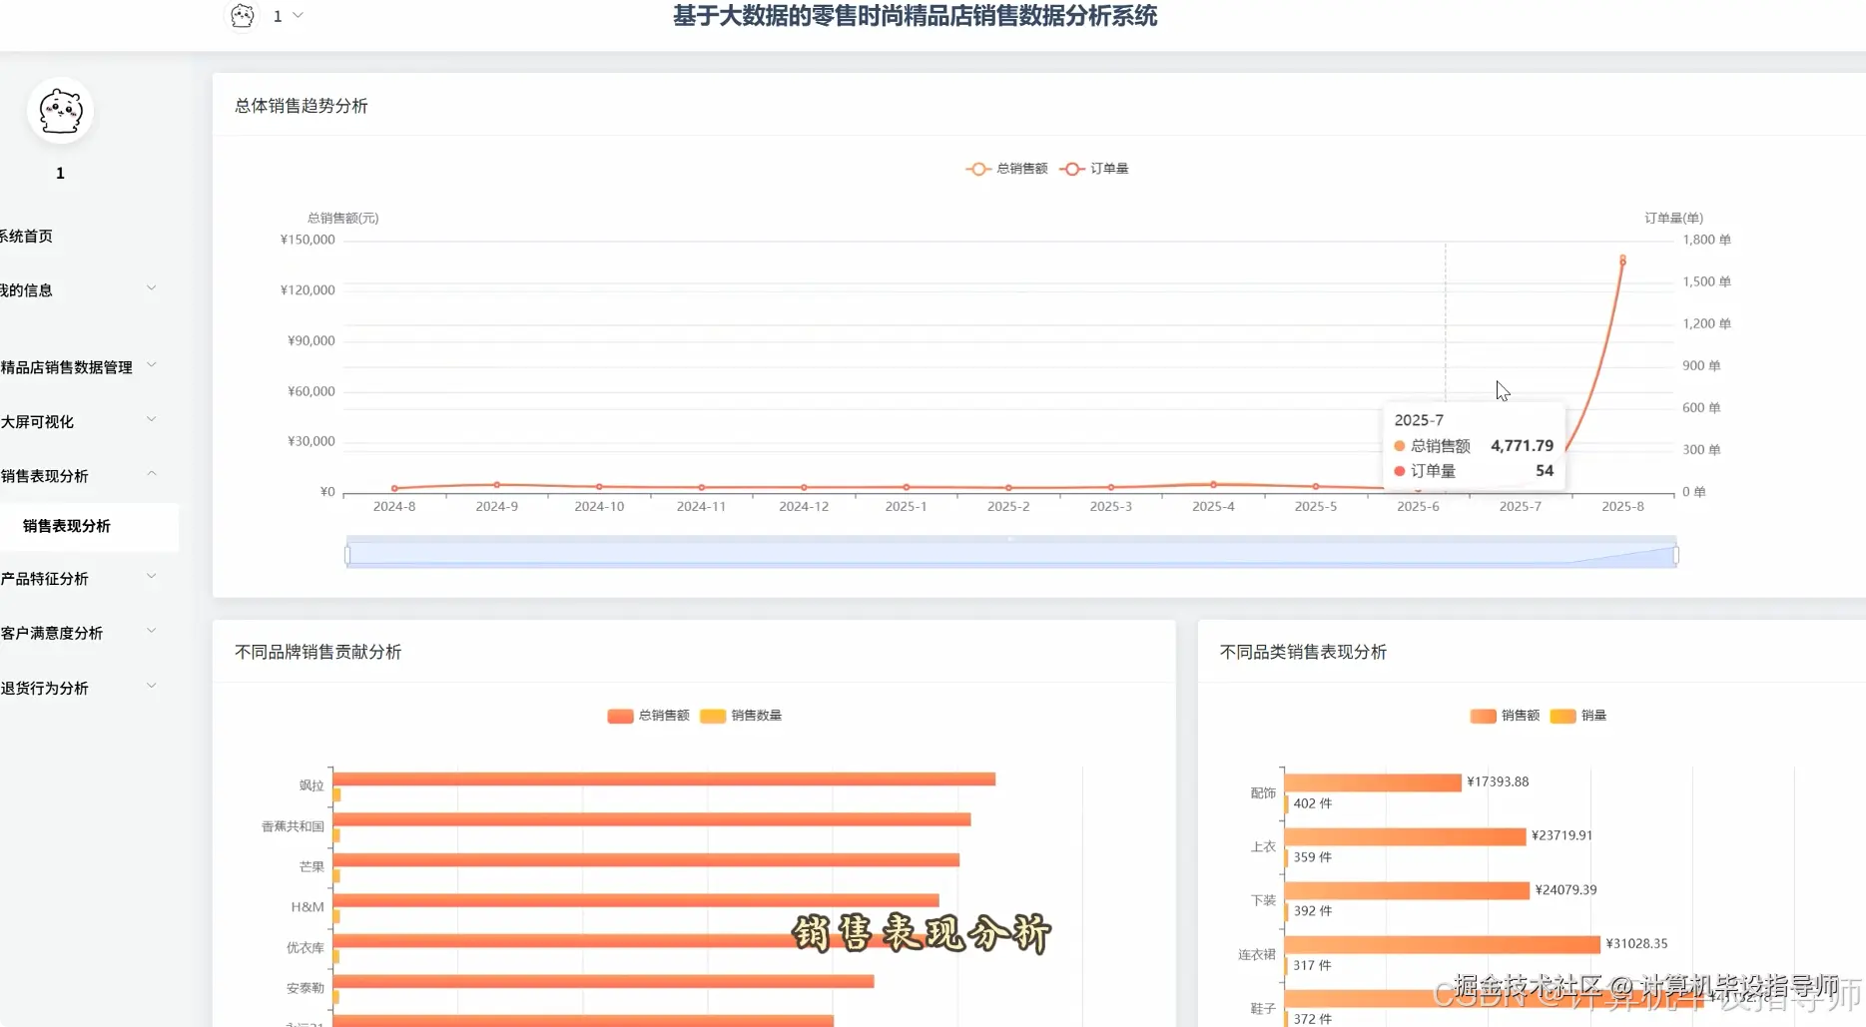Toggle 销售数量 legend in brand chart
The width and height of the screenshot is (1866, 1027).
pyautogui.click(x=741, y=716)
